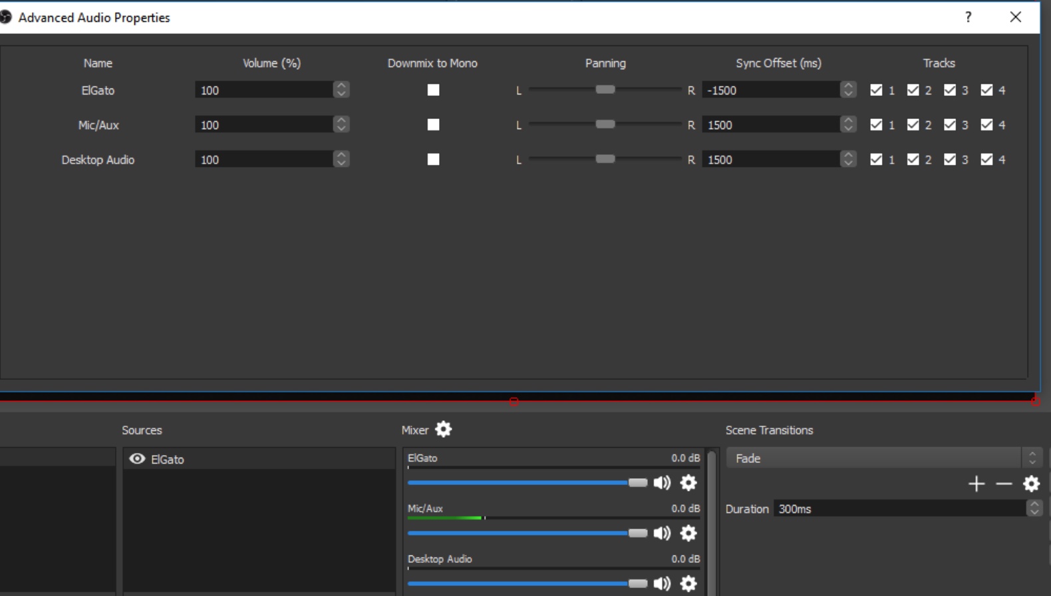Open ElGato channel settings gear in Mixer
1051x596 pixels.
point(688,483)
